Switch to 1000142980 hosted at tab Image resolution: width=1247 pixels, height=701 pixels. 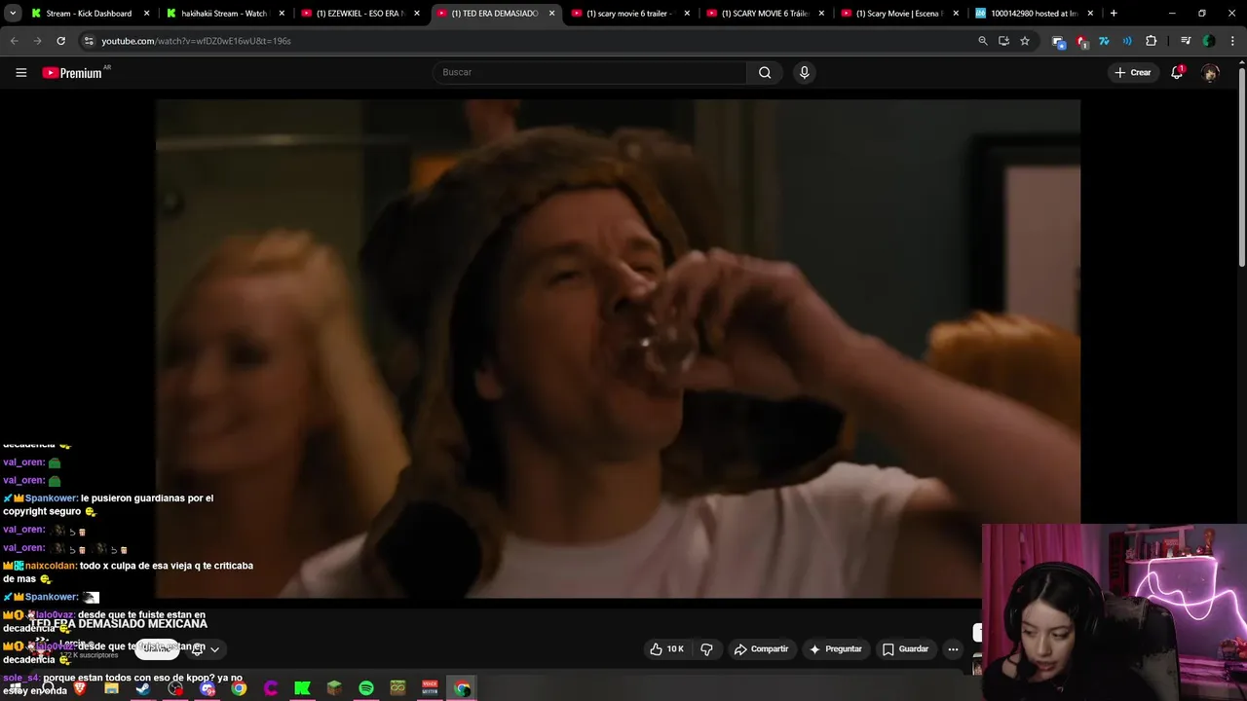tap(1034, 14)
